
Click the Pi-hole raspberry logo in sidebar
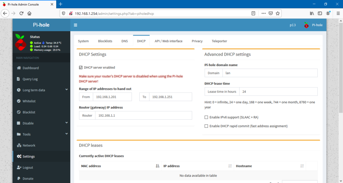[21, 42]
